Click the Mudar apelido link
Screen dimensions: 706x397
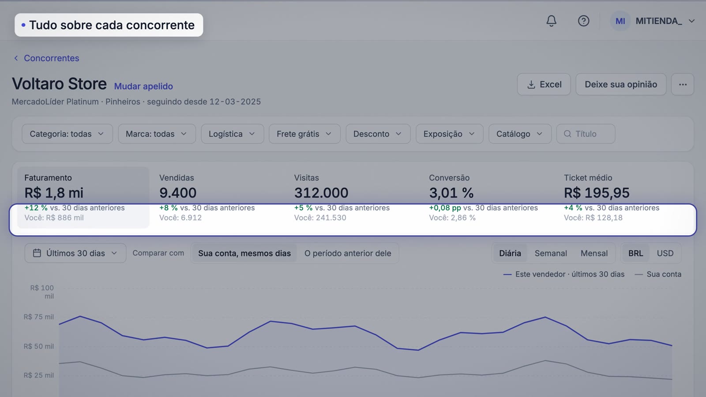point(143,86)
